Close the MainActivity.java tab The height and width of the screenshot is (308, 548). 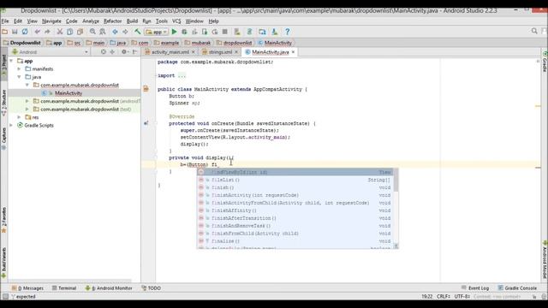293,51
